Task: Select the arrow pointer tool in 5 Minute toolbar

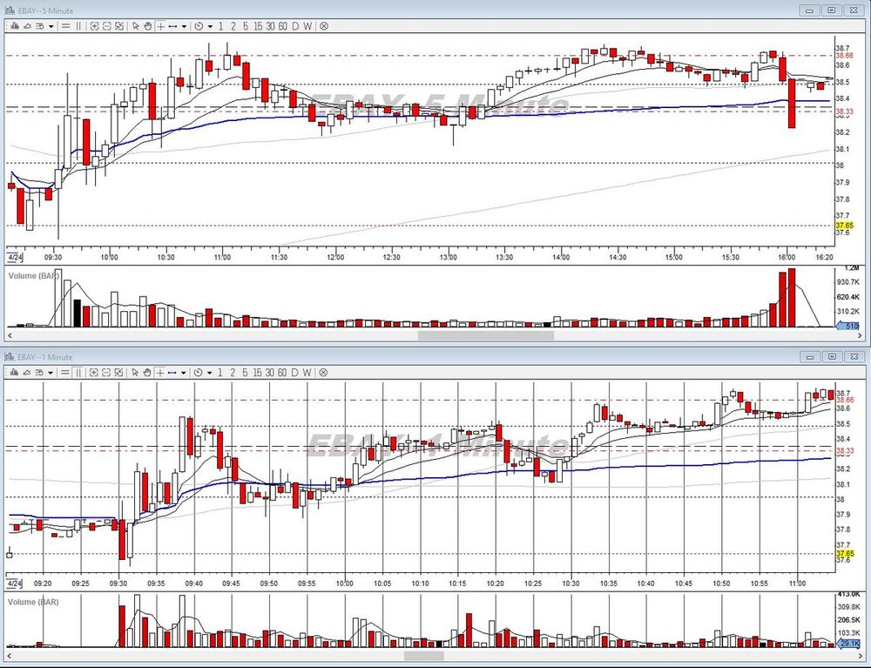Action: (x=136, y=26)
